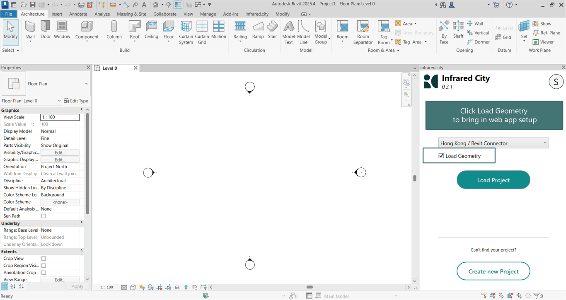Go to the Annotate ribbon tab
This screenshot has height=300, width=566.
click(x=78, y=14)
